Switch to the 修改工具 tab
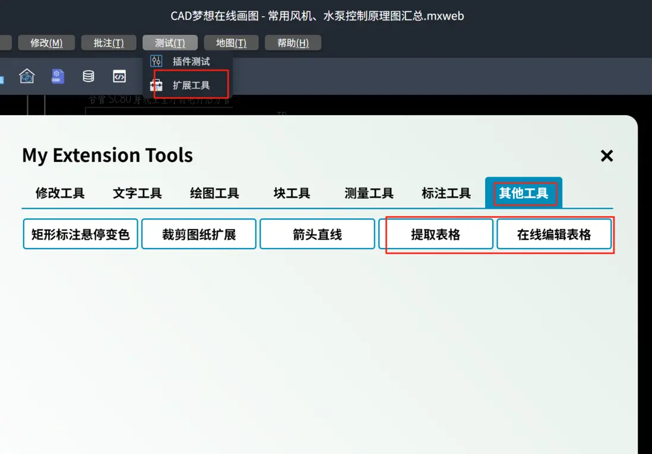Image resolution: width=652 pixels, height=454 pixels. (x=60, y=193)
